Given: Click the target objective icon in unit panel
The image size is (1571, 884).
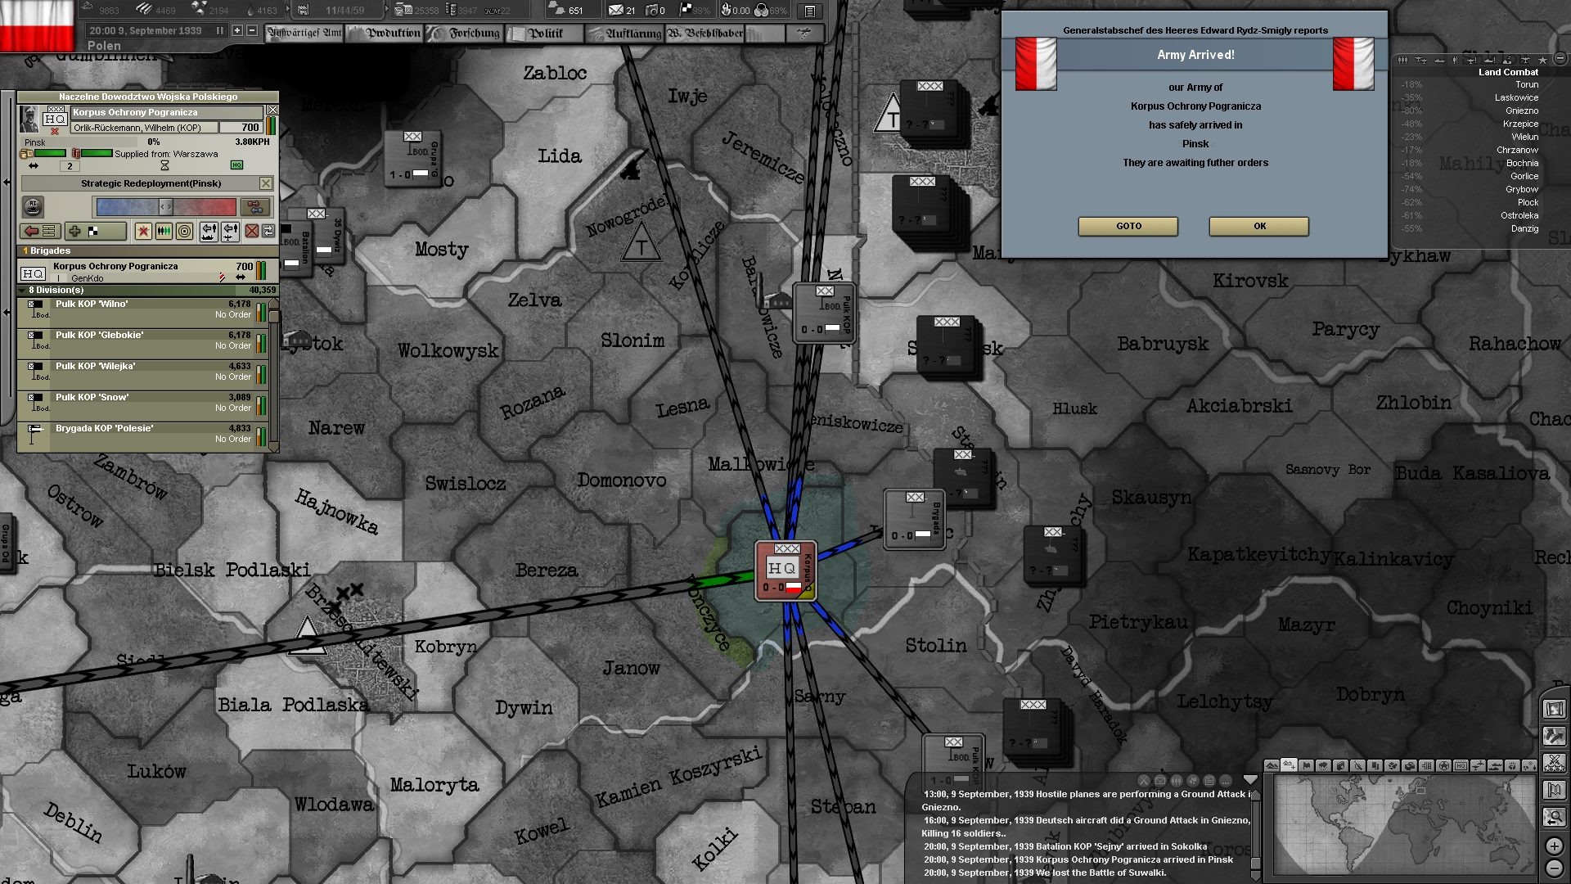Looking at the screenshot, I should point(185,232).
